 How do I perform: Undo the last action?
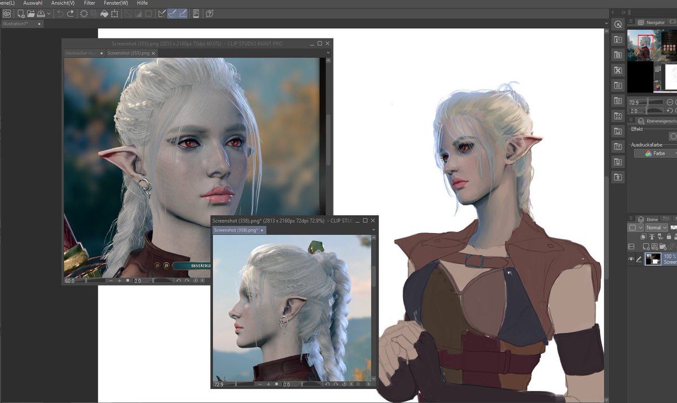click(x=60, y=14)
